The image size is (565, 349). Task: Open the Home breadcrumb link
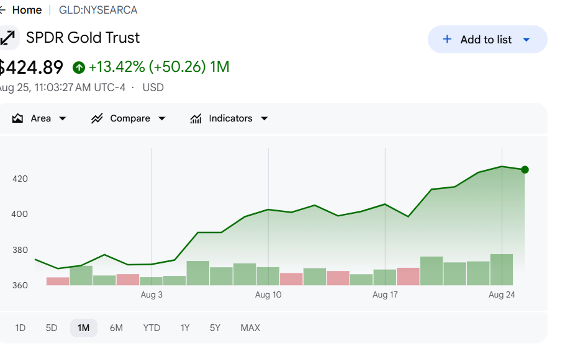[27, 10]
